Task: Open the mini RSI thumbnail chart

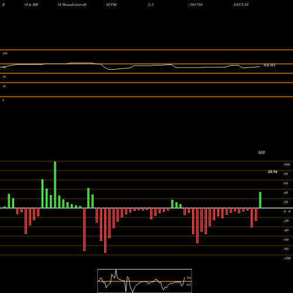Action: point(145,281)
